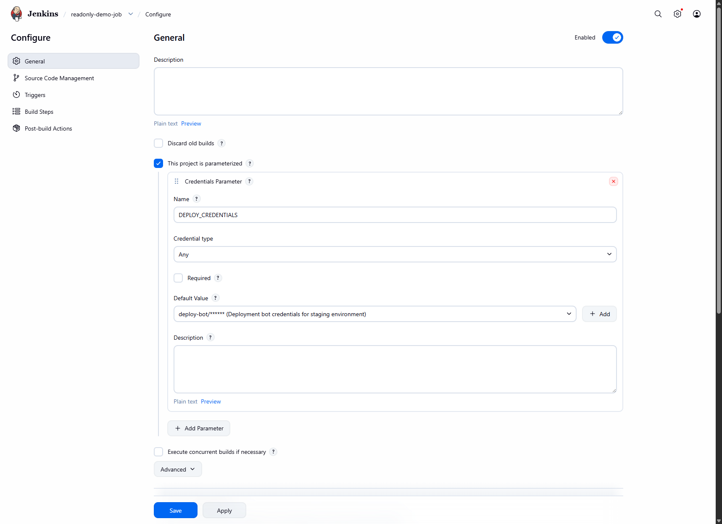Open Manage Jenkins gear icon
The image size is (722, 524).
tap(677, 14)
